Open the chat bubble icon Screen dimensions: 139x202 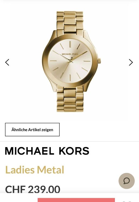(127, 181)
